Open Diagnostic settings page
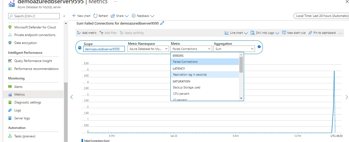349x142 pixels. [28, 102]
